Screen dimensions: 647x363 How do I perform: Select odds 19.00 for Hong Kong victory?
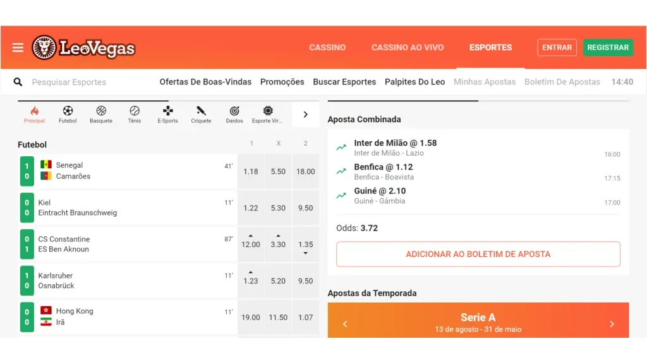coord(251,317)
